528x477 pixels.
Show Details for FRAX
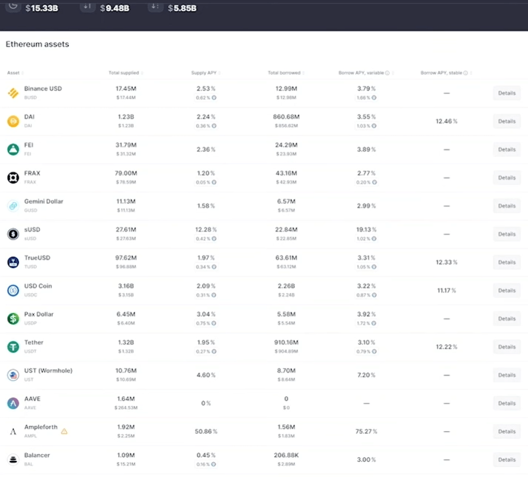point(507,178)
